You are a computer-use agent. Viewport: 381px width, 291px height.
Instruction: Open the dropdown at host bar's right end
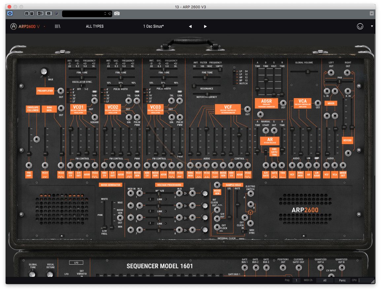click(x=371, y=14)
